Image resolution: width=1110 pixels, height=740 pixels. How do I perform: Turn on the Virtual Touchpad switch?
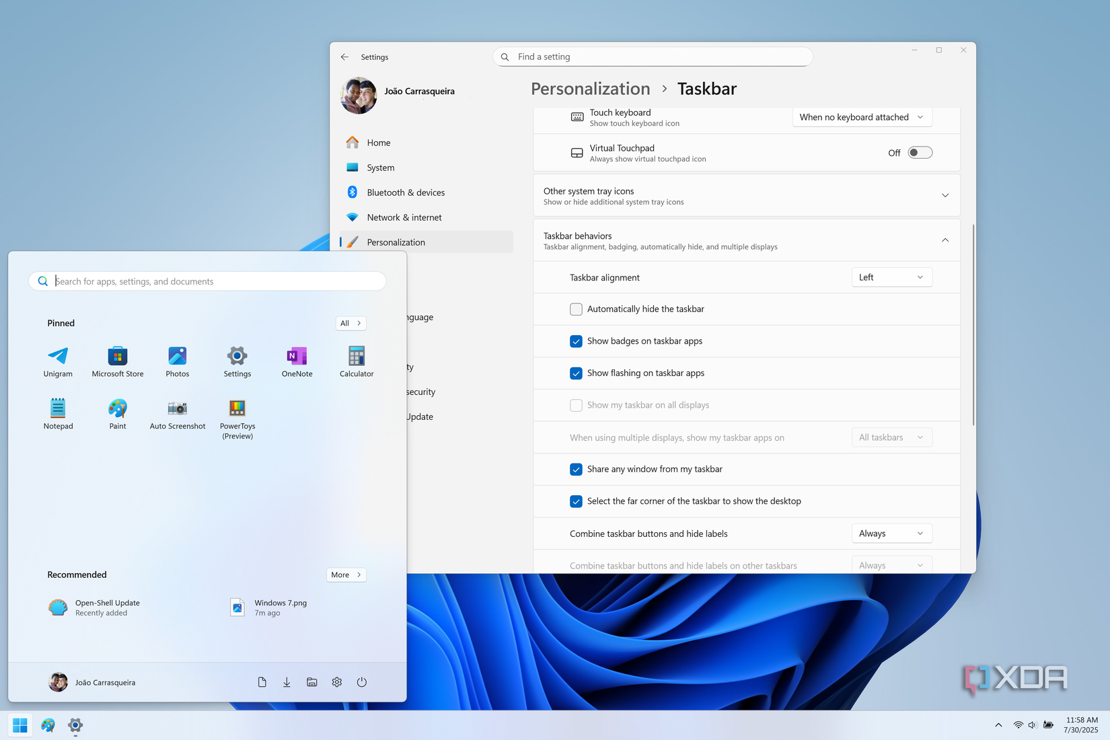tap(920, 152)
